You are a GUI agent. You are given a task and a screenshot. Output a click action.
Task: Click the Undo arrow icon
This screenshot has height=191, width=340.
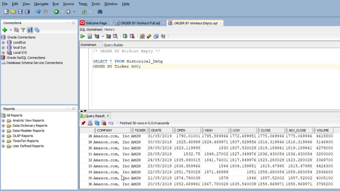pyautogui.click(x=38, y=12)
